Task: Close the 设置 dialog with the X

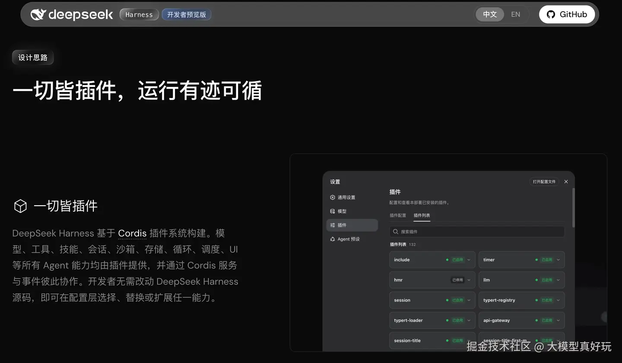Action: (x=566, y=182)
